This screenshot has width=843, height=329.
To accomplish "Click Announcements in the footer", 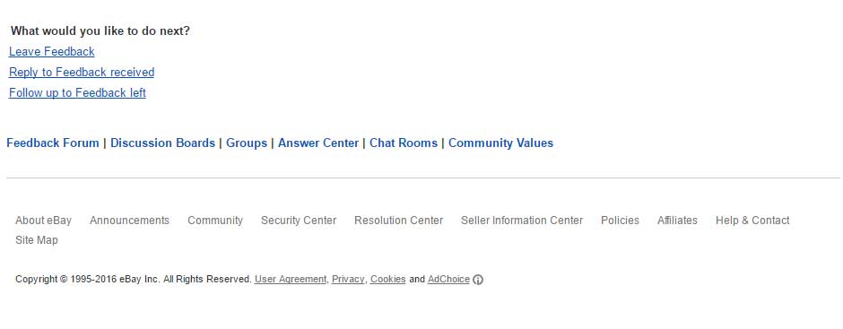I will pos(129,221).
